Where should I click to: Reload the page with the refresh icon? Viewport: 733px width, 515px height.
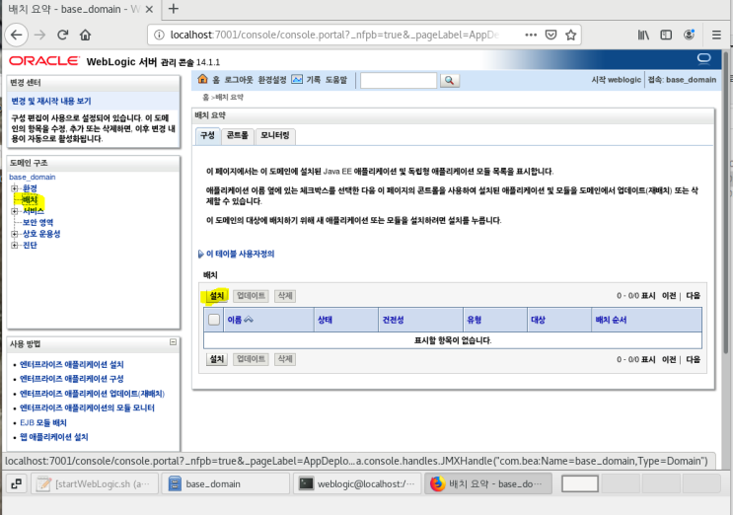[x=62, y=36]
